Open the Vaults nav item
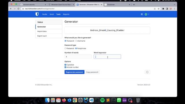This screenshot has width=185, height=104. click(45, 14)
